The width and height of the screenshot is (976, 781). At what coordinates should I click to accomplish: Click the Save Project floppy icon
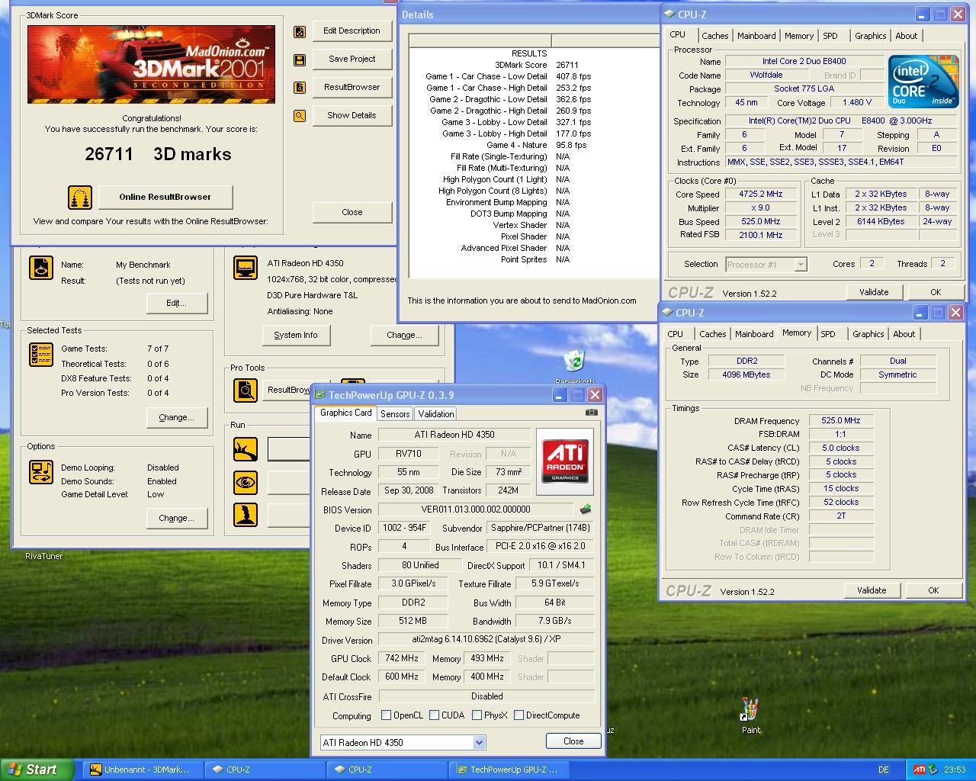pyautogui.click(x=300, y=59)
